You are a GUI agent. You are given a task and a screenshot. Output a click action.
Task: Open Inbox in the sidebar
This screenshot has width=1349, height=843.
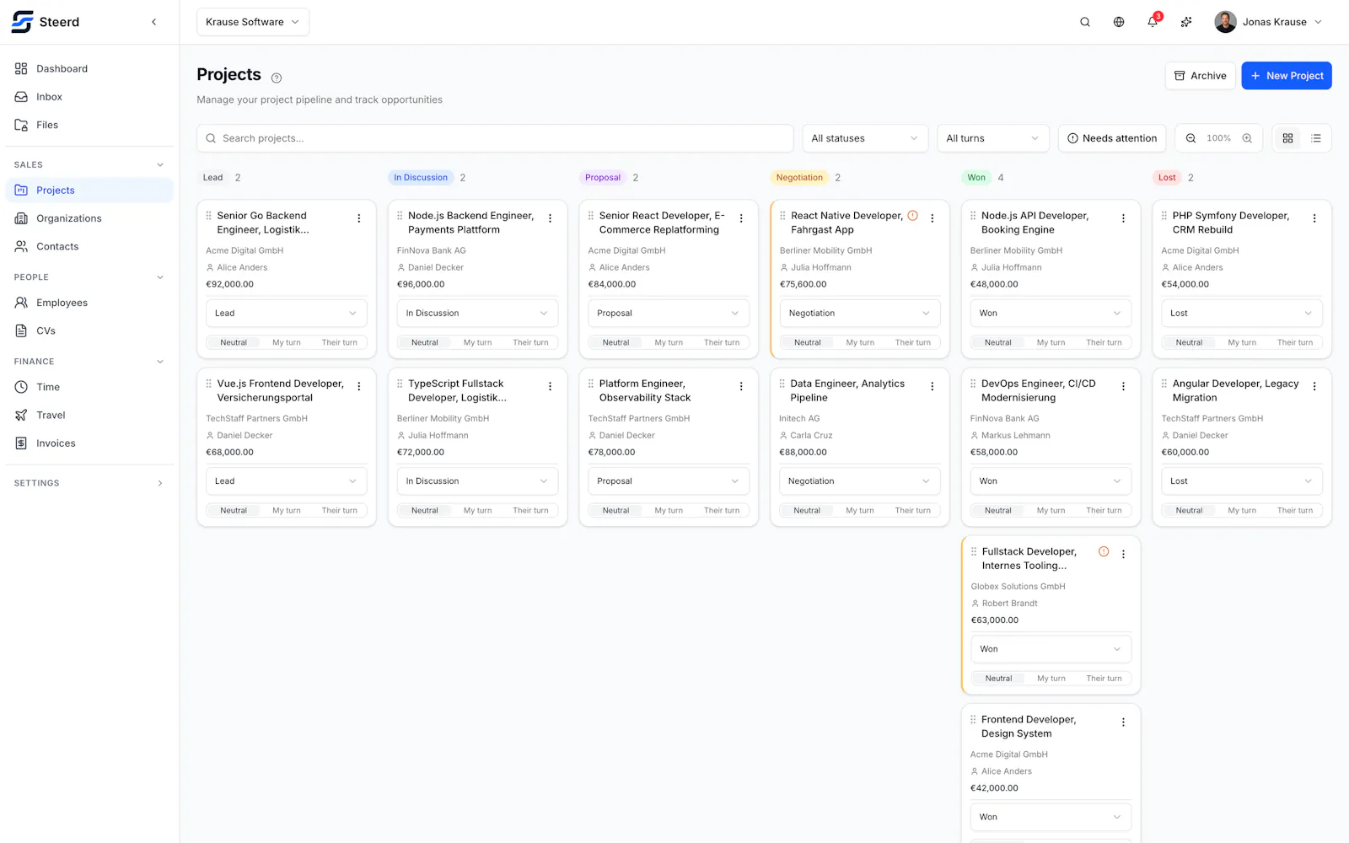coord(89,97)
